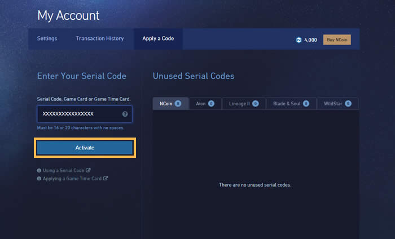Click info icon before Applying a Game Time Card
Image resolution: width=395 pixels, height=239 pixels.
39,179
